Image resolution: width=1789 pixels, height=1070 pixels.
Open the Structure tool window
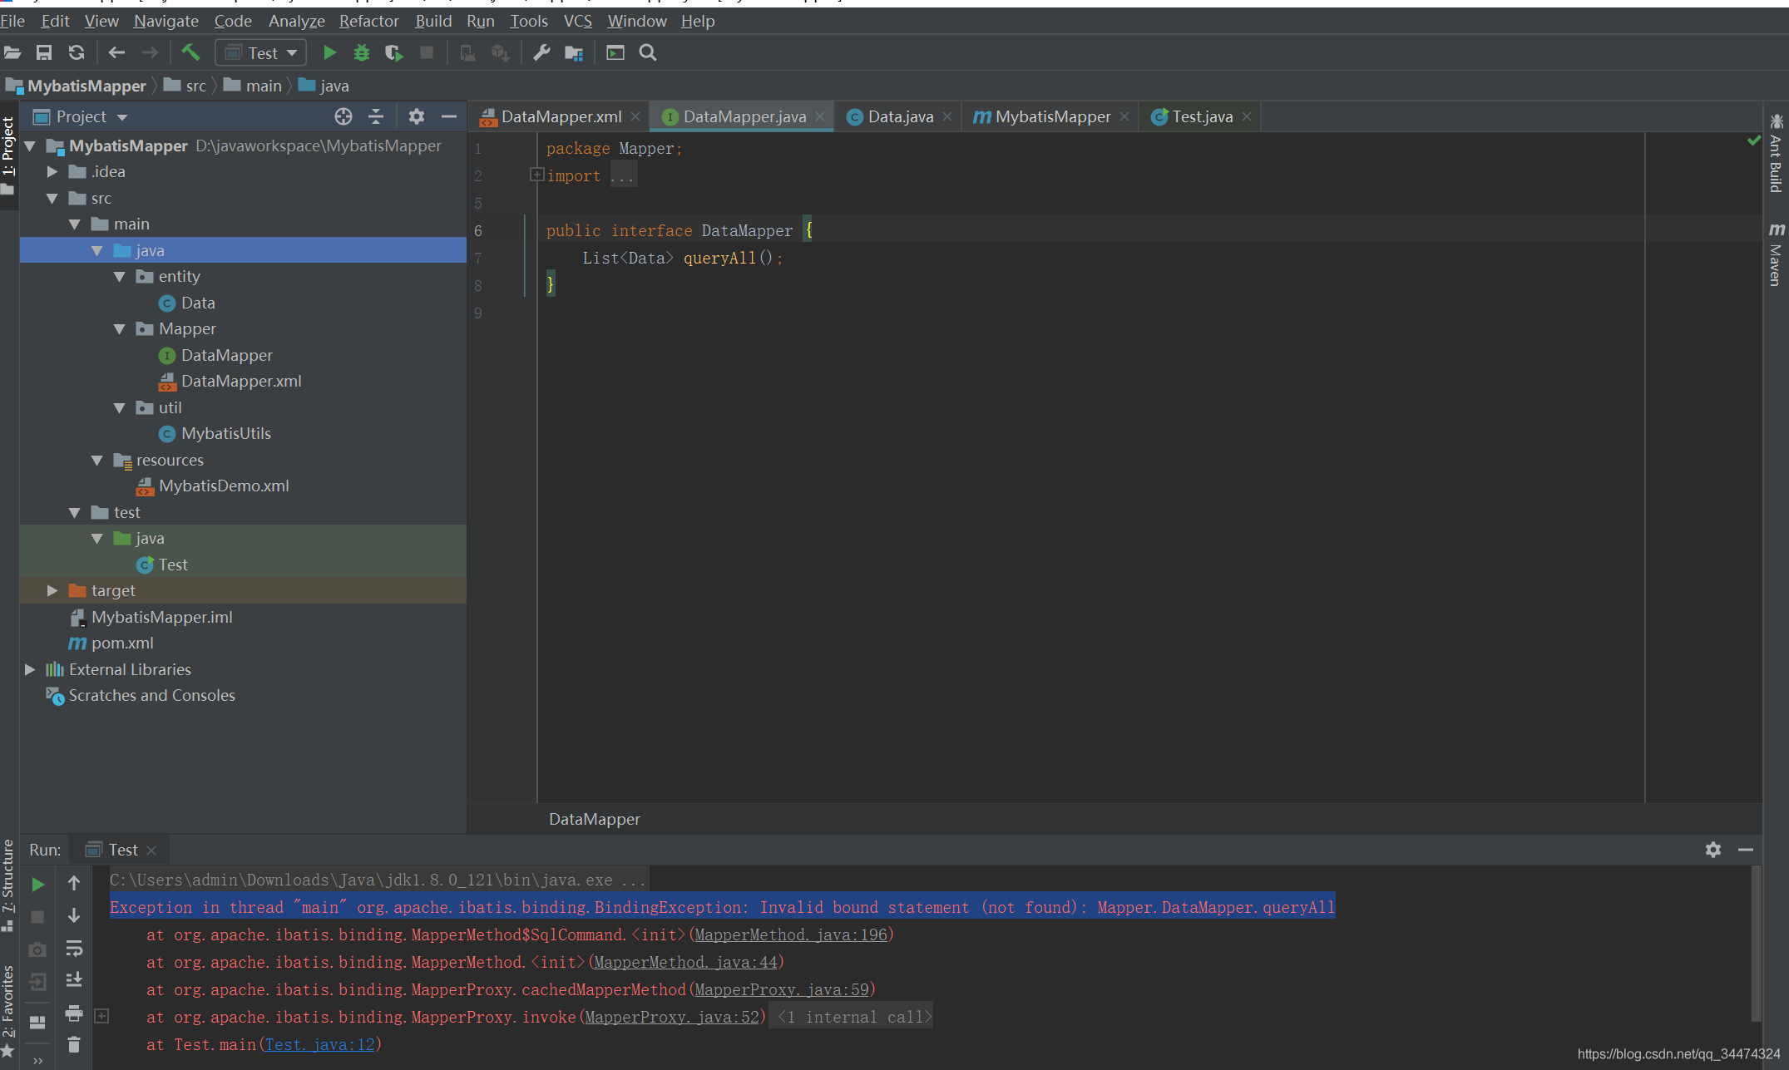click(x=8, y=886)
